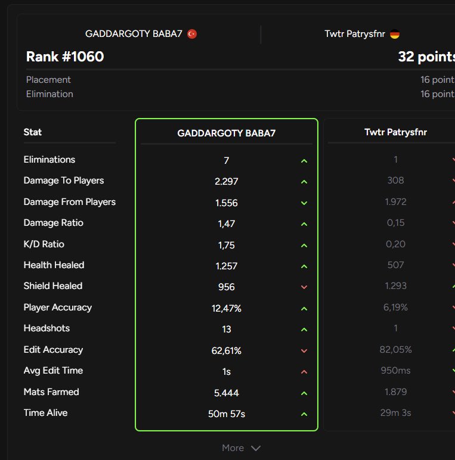Image resolution: width=455 pixels, height=460 pixels.
Task: Click the up arrow beside Player Accuracy 12,47%
Action: (304, 309)
